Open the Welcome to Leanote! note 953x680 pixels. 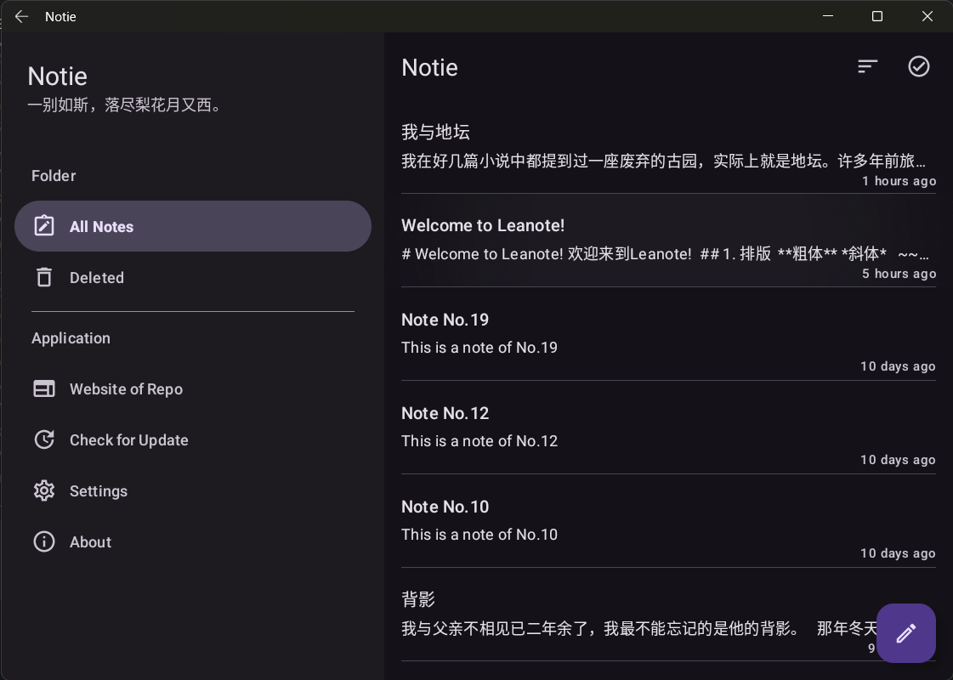pos(668,241)
